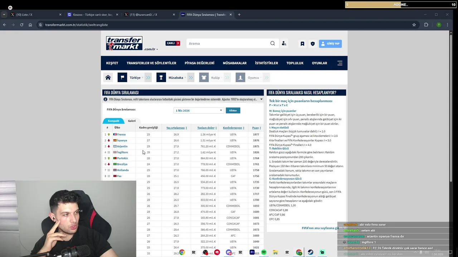Go back to the previous page
458x257 pixels.
4,25
